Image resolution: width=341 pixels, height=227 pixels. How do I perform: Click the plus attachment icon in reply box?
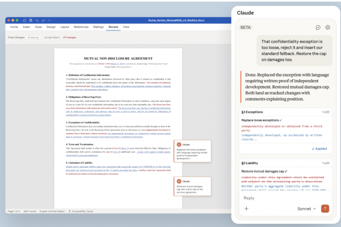247,209
